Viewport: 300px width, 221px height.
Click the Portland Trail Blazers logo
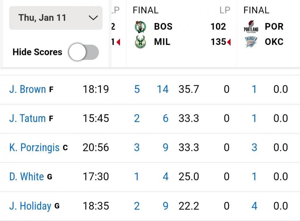coord(251,27)
